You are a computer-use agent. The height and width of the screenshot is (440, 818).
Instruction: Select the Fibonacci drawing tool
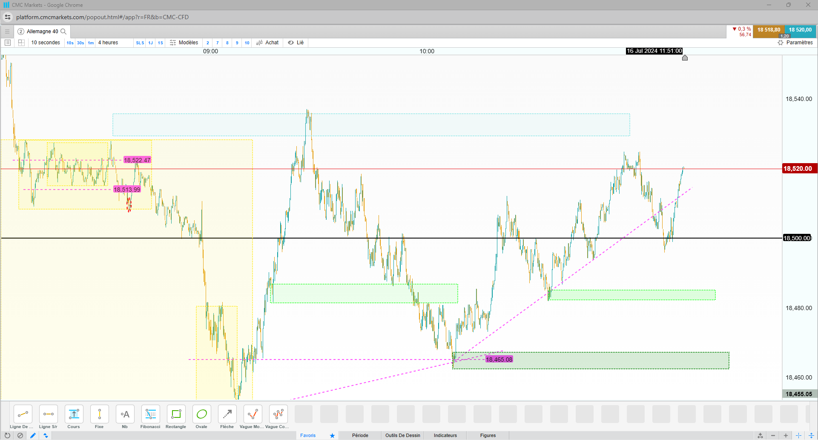pyautogui.click(x=150, y=417)
